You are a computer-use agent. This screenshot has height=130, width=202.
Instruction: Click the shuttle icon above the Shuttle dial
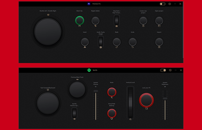tap(48, 15)
